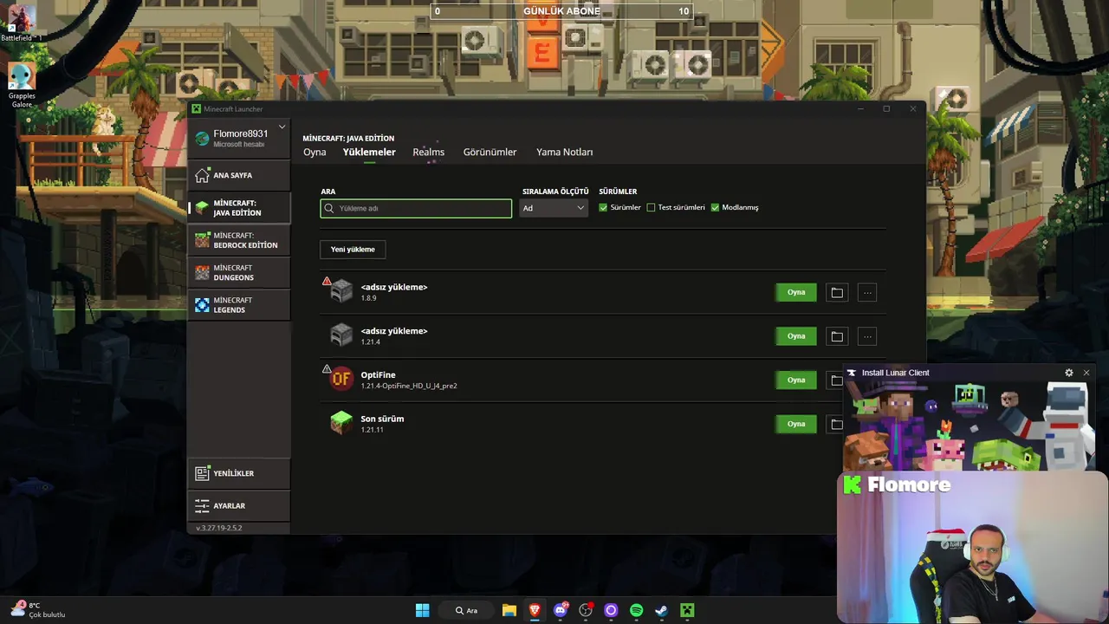Screen dimensions: 1109x624
Task: Open Brave browser from taskbar
Action: click(535, 610)
